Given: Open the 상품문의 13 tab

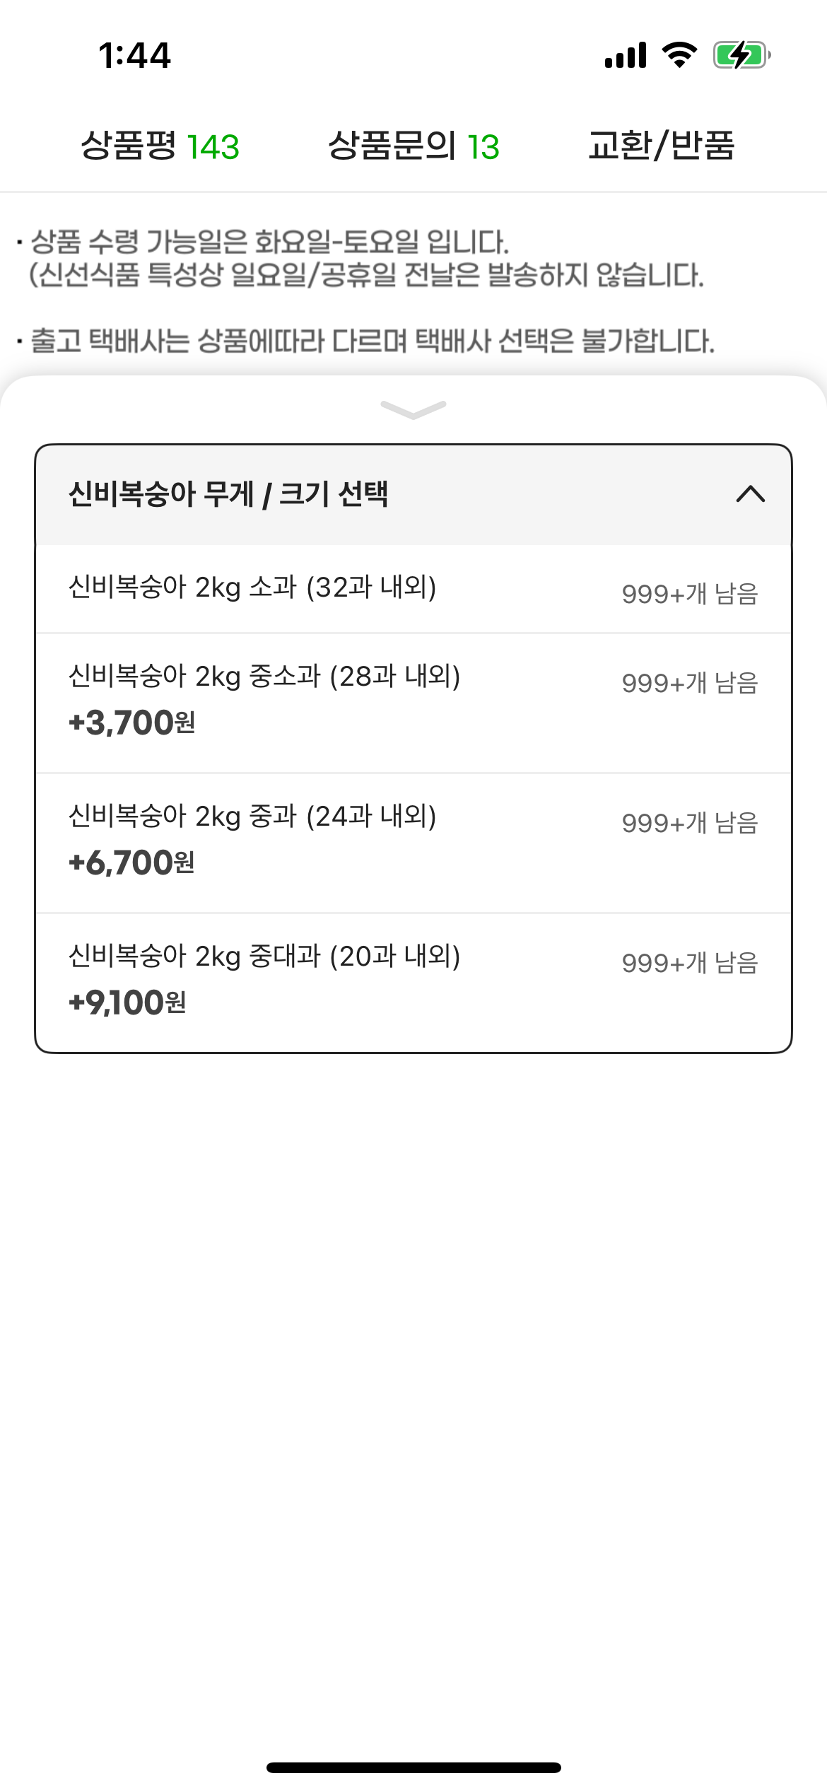Looking at the screenshot, I should (413, 146).
